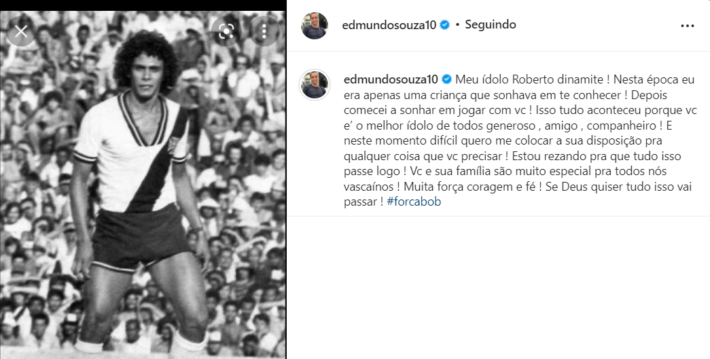Open the vertical three-dot menu over the photo
This screenshot has width=710, height=359.
pos(264,31)
